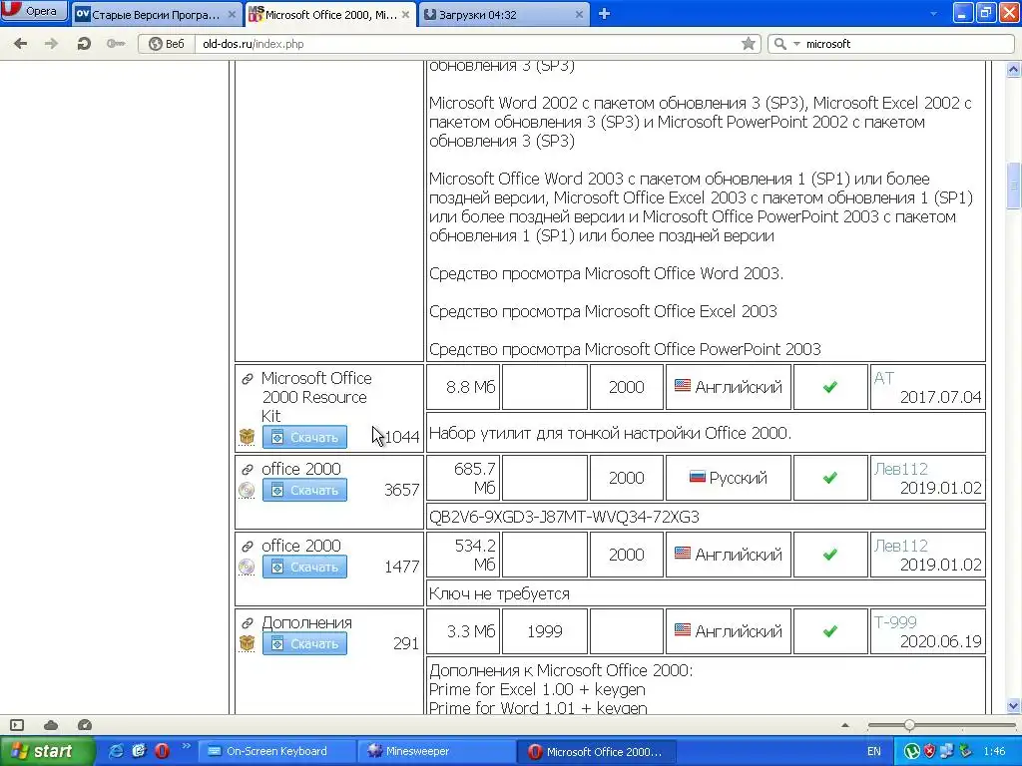Click link icon beside office 2000 Russian

[248, 469]
